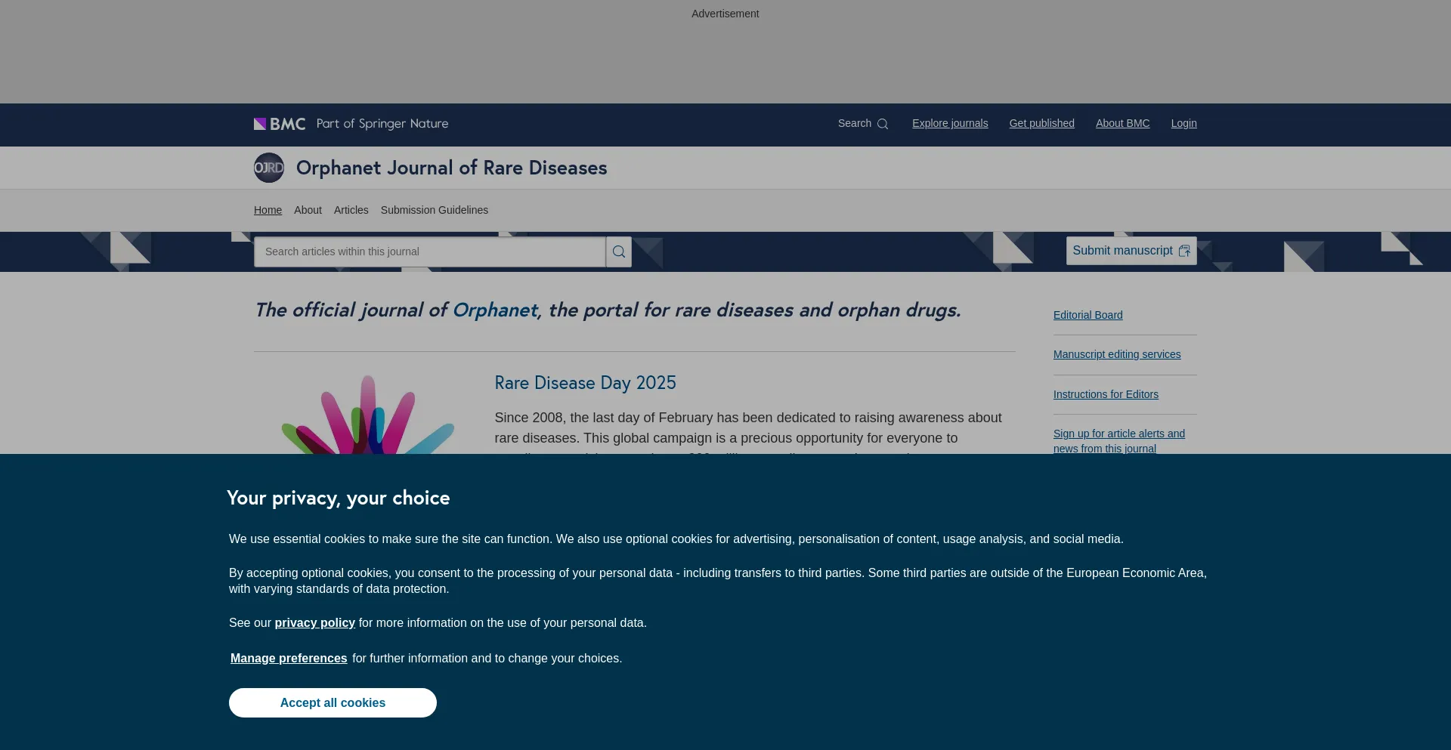This screenshot has width=1451, height=750.
Task: Click the BMC logo in header
Action: 280,124
